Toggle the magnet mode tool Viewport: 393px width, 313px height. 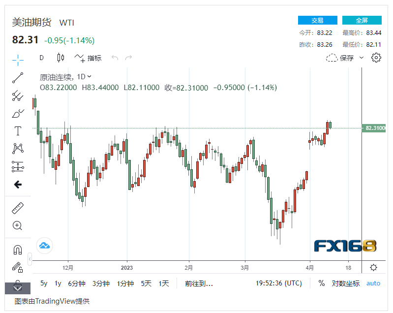[18, 250]
